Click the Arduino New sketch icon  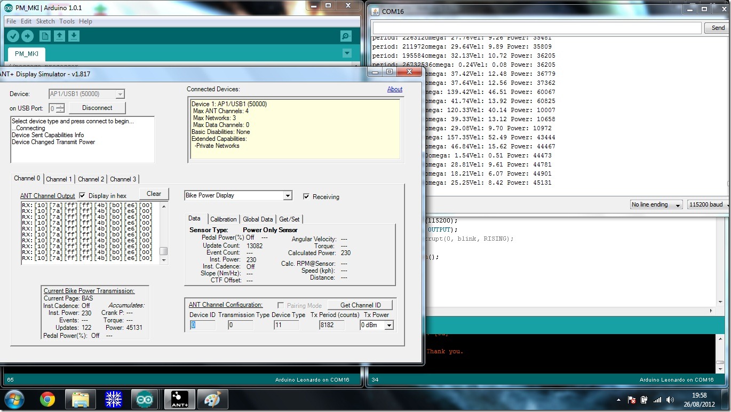pos(45,36)
